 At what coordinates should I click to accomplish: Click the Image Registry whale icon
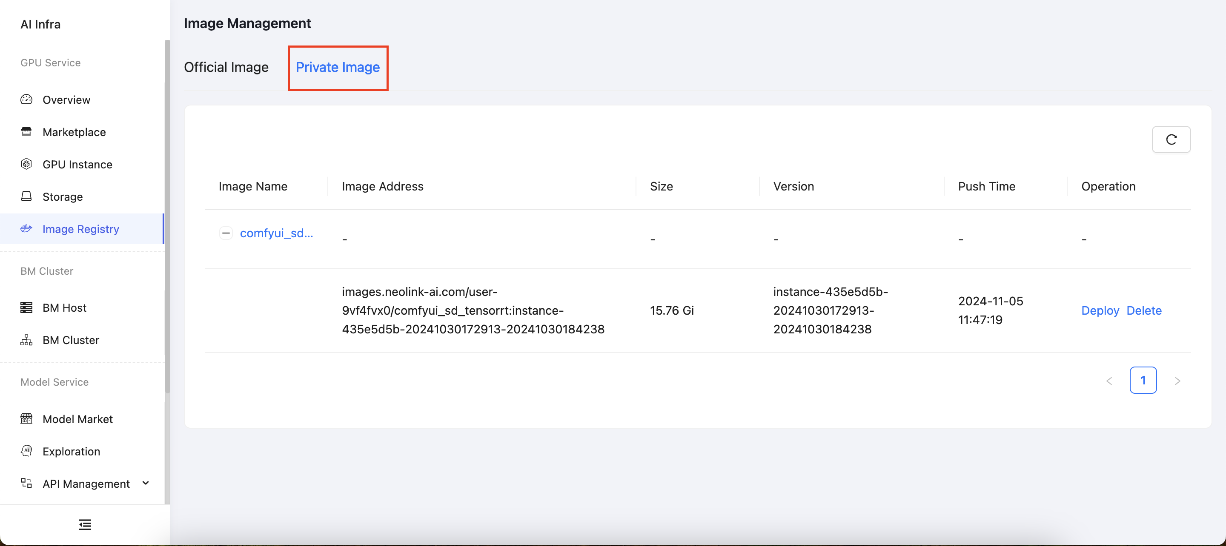click(26, 229)
